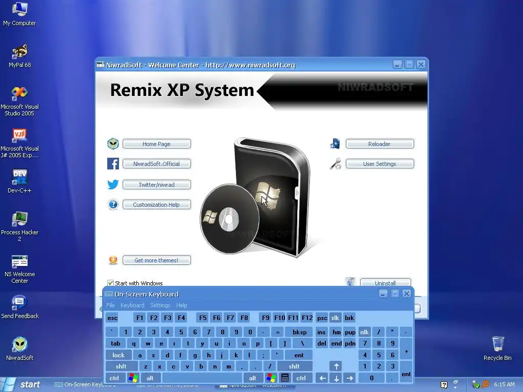Screen dimensions: 523x392
Task: Click the left arrow key on keyboard
Action: point(323,378)
